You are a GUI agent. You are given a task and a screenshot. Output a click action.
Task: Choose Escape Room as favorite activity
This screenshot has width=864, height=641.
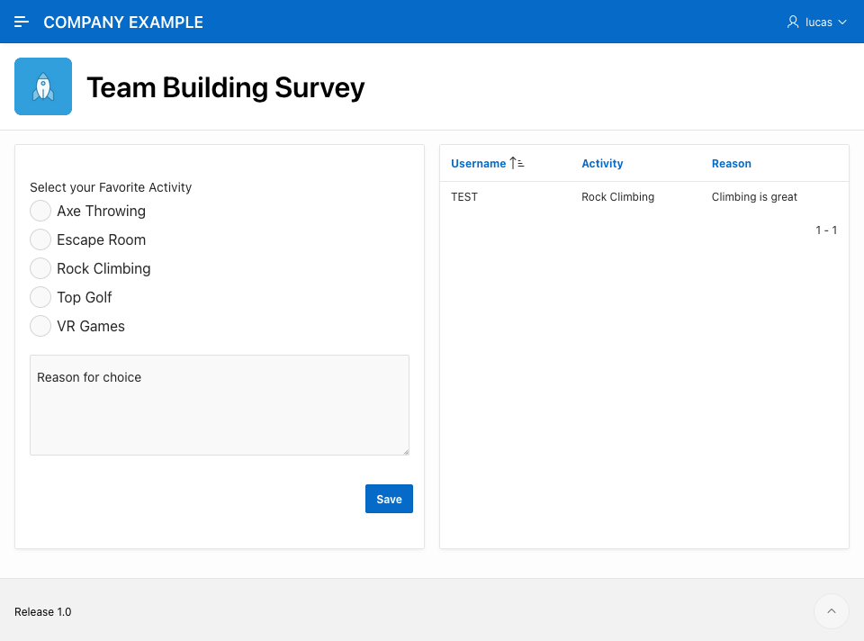(x=40, y=239)
